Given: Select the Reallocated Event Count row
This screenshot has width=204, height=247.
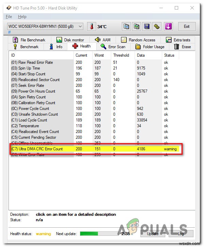Looking at the screenshot, I should 95,132.
